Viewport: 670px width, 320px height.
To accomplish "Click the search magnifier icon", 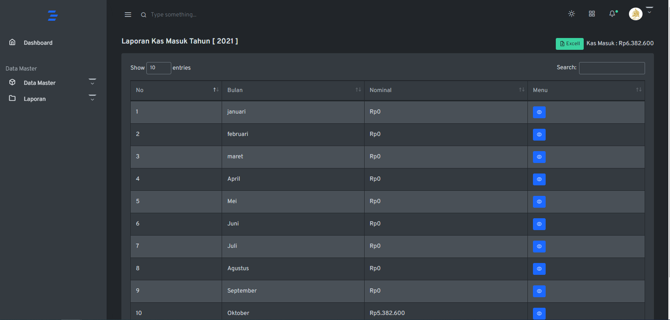I will coord(144,15).
